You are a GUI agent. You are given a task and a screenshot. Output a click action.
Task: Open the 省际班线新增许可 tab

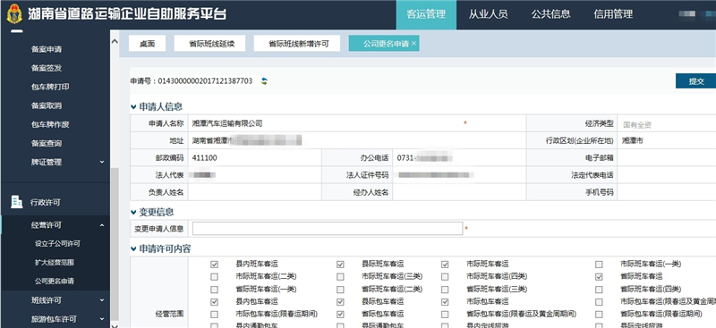coord(297,44)
